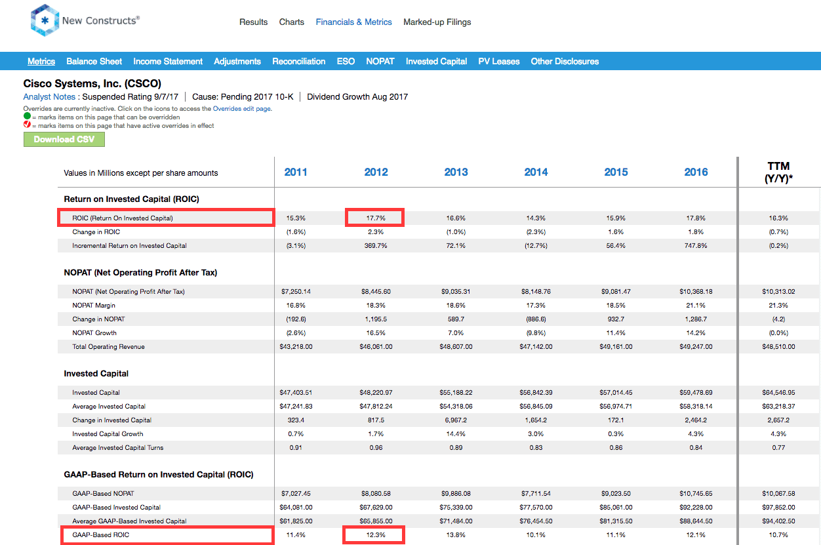The width and height of the screenshot is (821, 545).
Task: Open the Reconciliation tab
Action: click(299, 62)
